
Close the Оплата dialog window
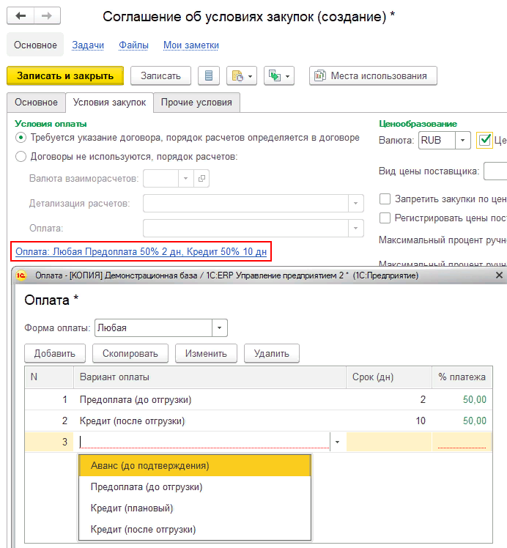pos(499,275)
